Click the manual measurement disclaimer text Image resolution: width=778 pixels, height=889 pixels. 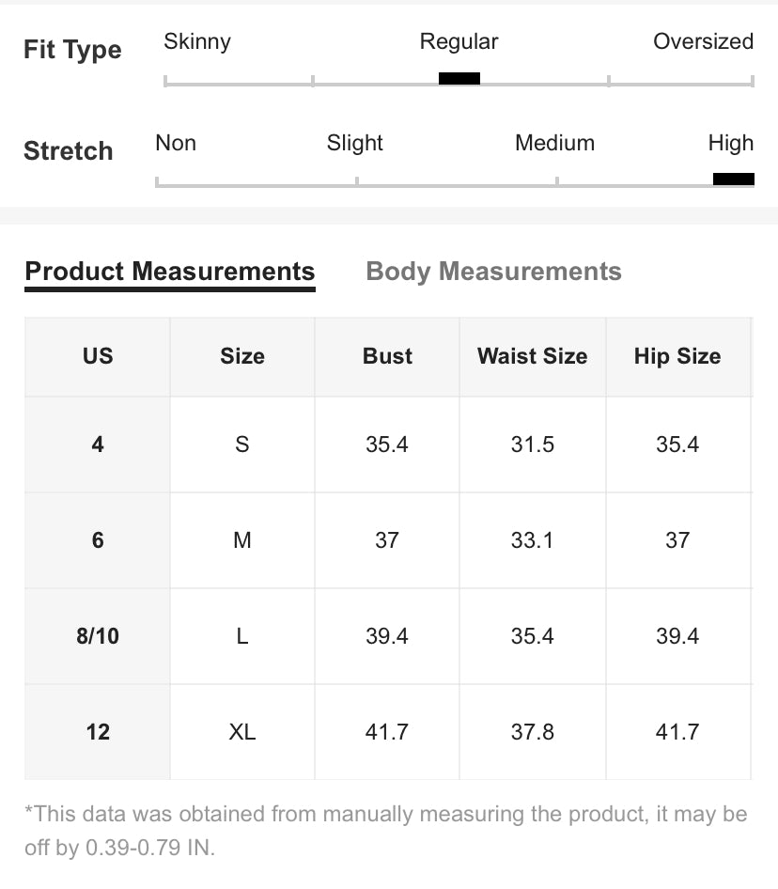385,831
